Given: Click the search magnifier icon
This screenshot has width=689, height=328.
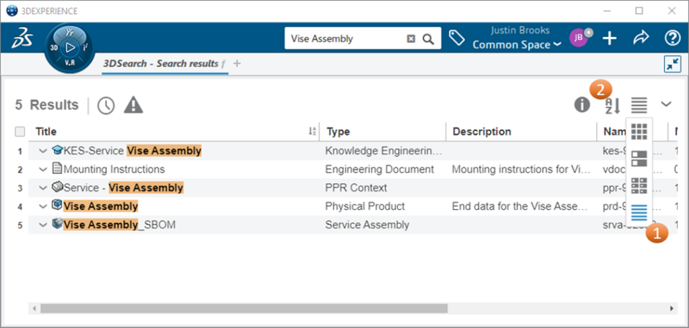Looking at the screenshot, I should (428, 39).
